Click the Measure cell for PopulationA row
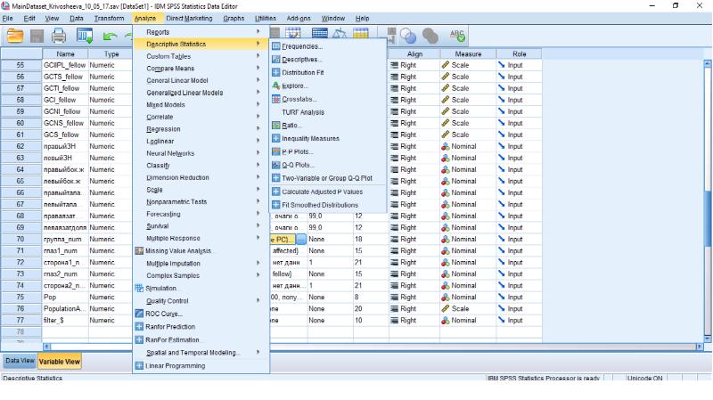Viewport: 713px width, 400px height. coord(468,308)
